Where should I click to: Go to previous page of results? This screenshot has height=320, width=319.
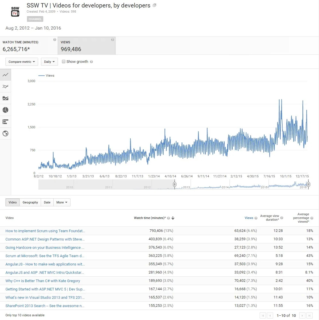click(x=270, y=315)
